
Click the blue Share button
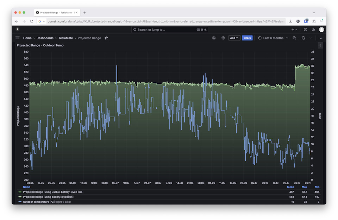click(x=247, y=38)
